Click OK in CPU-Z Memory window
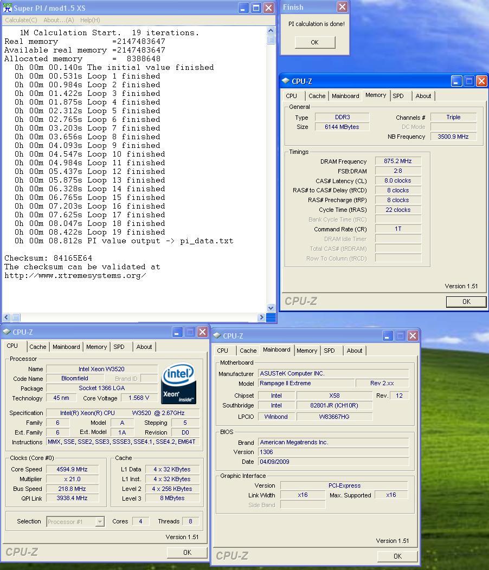 pos(466,302)
